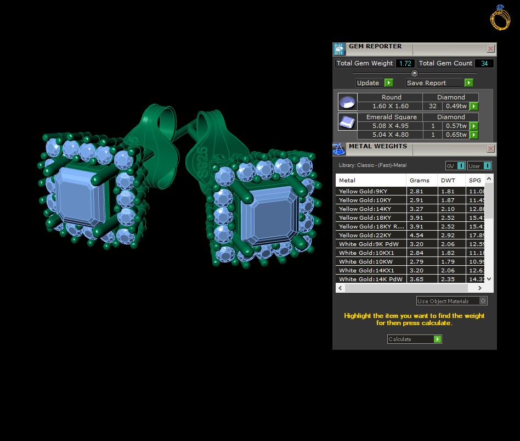
Task: Click the Update button
Action: [370, 83]
